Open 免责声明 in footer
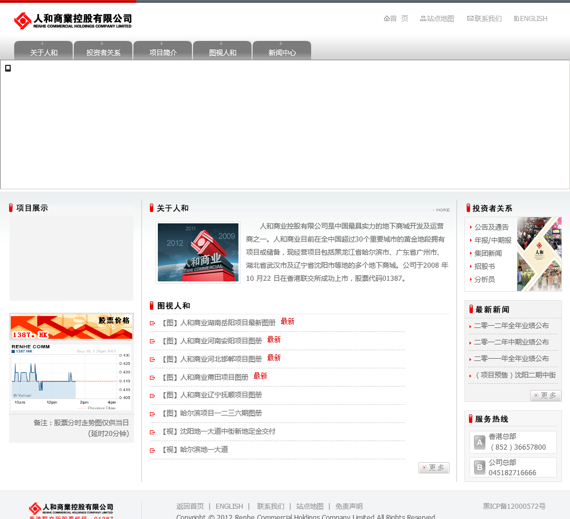 (x=349, y=506)
